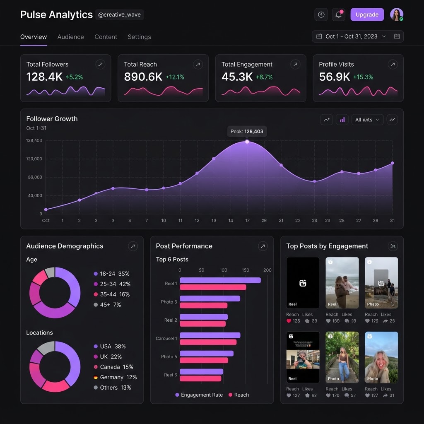424x424 pixels.
Task: Expand the Audience Demographics panel arrow
Action: pyautogui.click(x=133, y=246)
